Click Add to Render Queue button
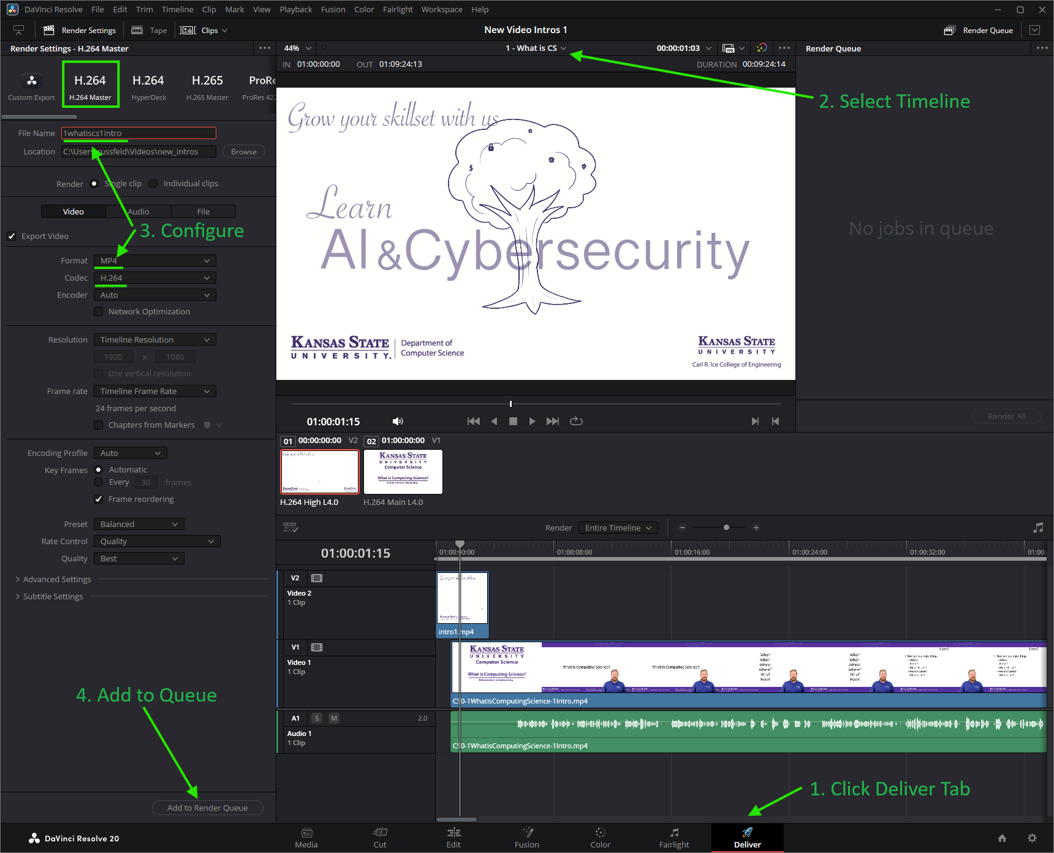Viewport: 1054px width, 853px height. (x=208, y=808)
